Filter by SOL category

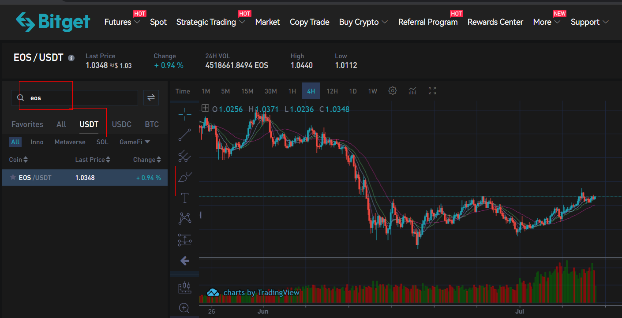click(x=102, y=142)
